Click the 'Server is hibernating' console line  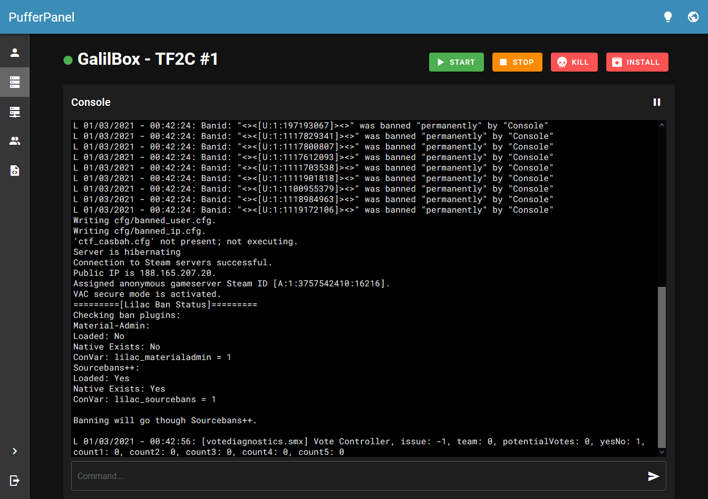click(127, 252)
